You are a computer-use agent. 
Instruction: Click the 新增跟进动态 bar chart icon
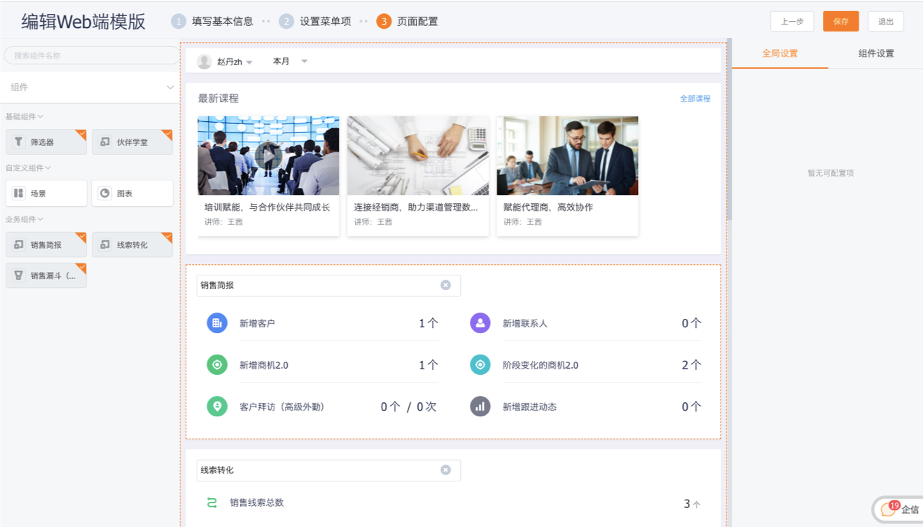coord(480,406)
